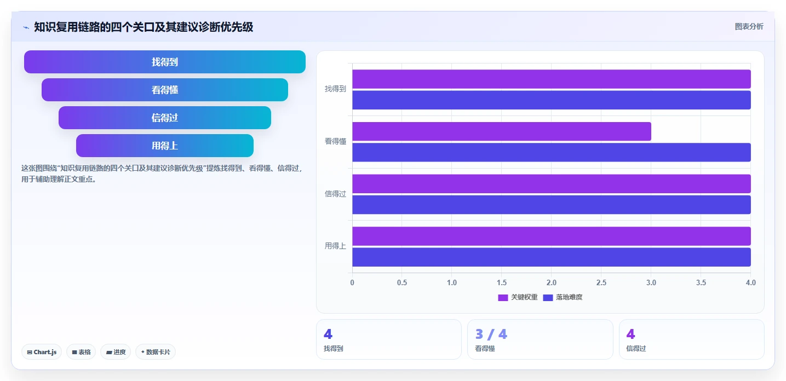
Task: Click the 数据卡片 tag chip
Action: (156, 352)
